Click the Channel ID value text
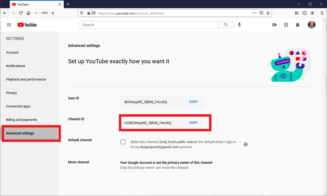This screenshot has height=196, width=327. click(148, 123)
